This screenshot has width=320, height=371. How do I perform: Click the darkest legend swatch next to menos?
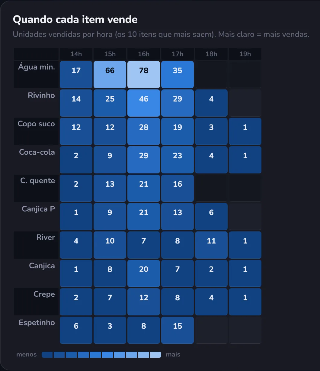tap(47, 355)
